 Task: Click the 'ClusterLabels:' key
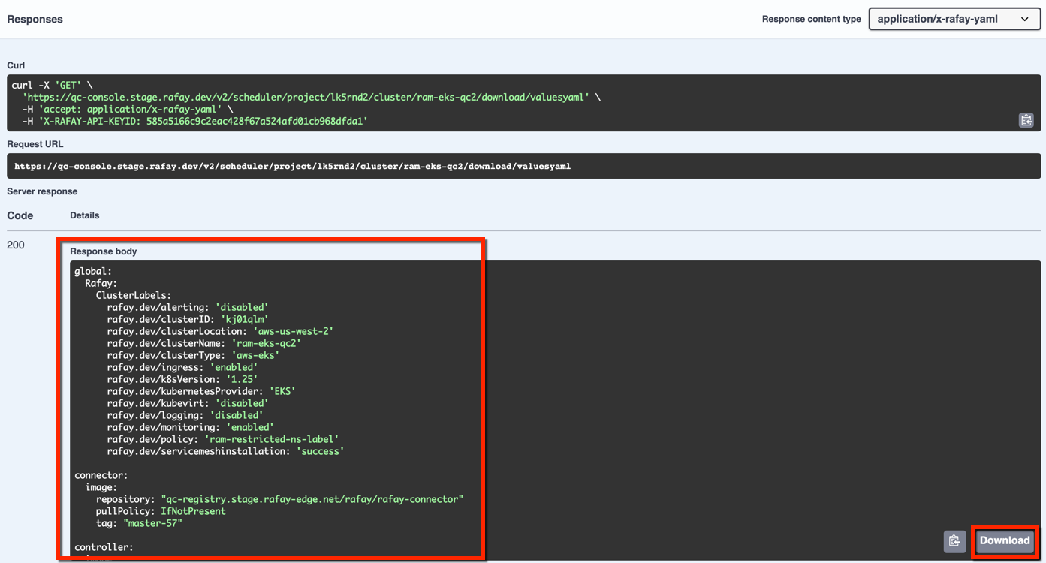tap(134, 296)
